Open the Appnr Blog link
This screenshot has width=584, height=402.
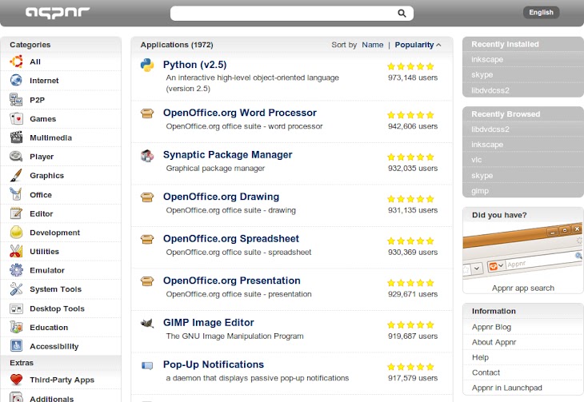[x=491, y=327]
